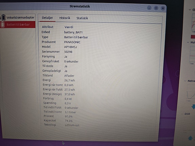195x146 pixels.
Task: Collapse the Disk section chevron
Action: 182,114
